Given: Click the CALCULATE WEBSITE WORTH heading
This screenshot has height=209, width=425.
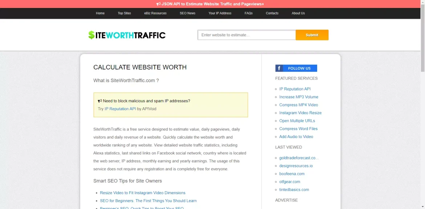Looking at the screenshot, I should pos(140,67).
